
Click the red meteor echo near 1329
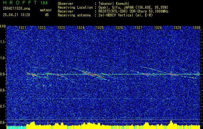pos(173,74)
